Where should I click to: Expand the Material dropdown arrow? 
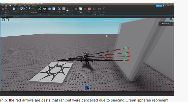point(59,13)
